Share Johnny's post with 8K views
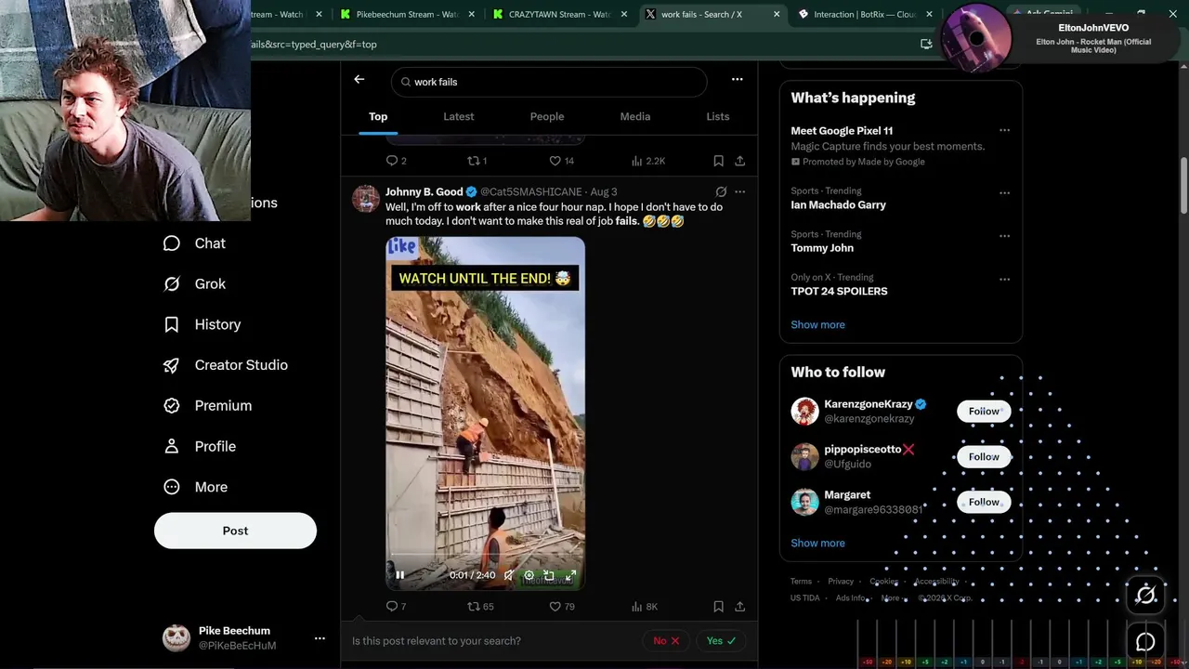 (739, 607)
